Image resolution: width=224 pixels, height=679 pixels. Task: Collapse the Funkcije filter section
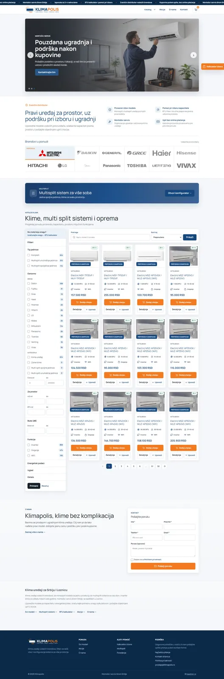[45, 439]
